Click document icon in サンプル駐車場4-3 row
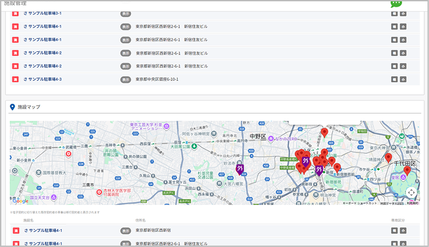 [x=394, y=79]
